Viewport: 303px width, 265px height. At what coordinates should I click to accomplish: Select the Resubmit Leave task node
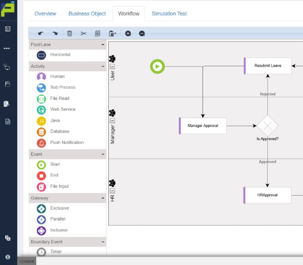(268, 66)
